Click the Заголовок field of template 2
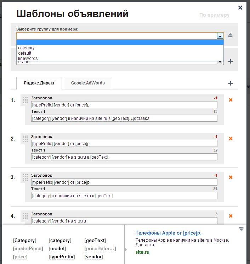Viewport: 250px width, 264px height. 124,143
